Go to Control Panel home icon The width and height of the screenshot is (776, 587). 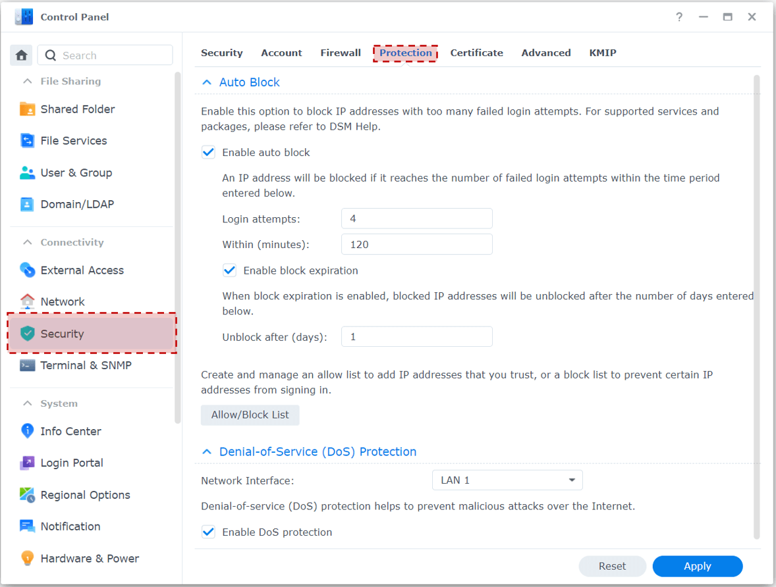coord(21,55)
